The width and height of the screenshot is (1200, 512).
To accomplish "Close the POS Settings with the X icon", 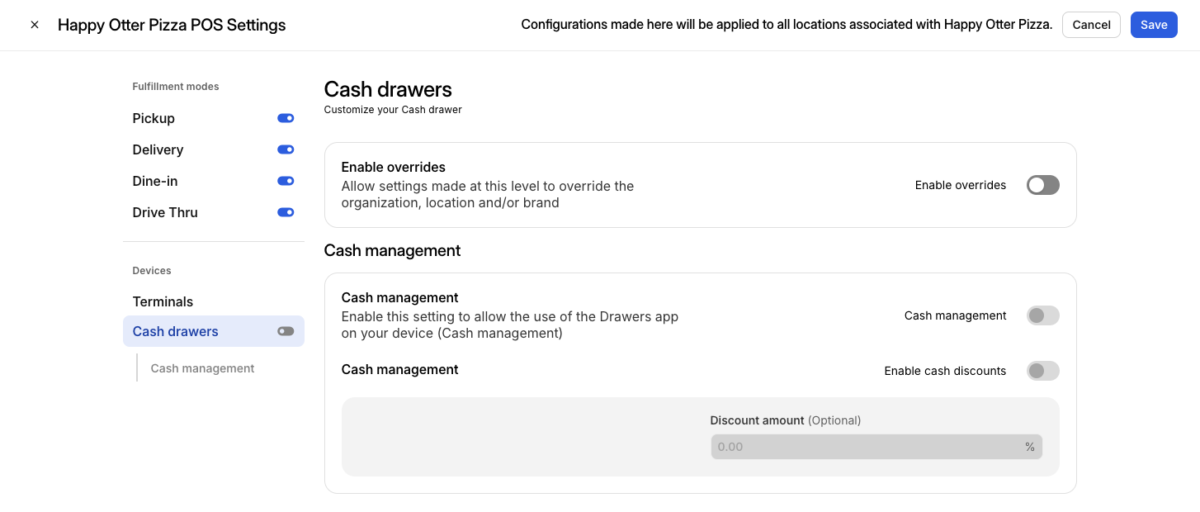I will coord(35,25).
